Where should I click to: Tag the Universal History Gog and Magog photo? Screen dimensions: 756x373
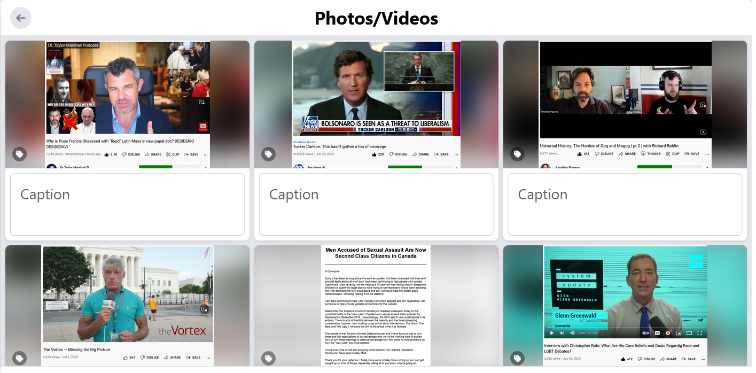pyautogui.click(x=517, y=154)
